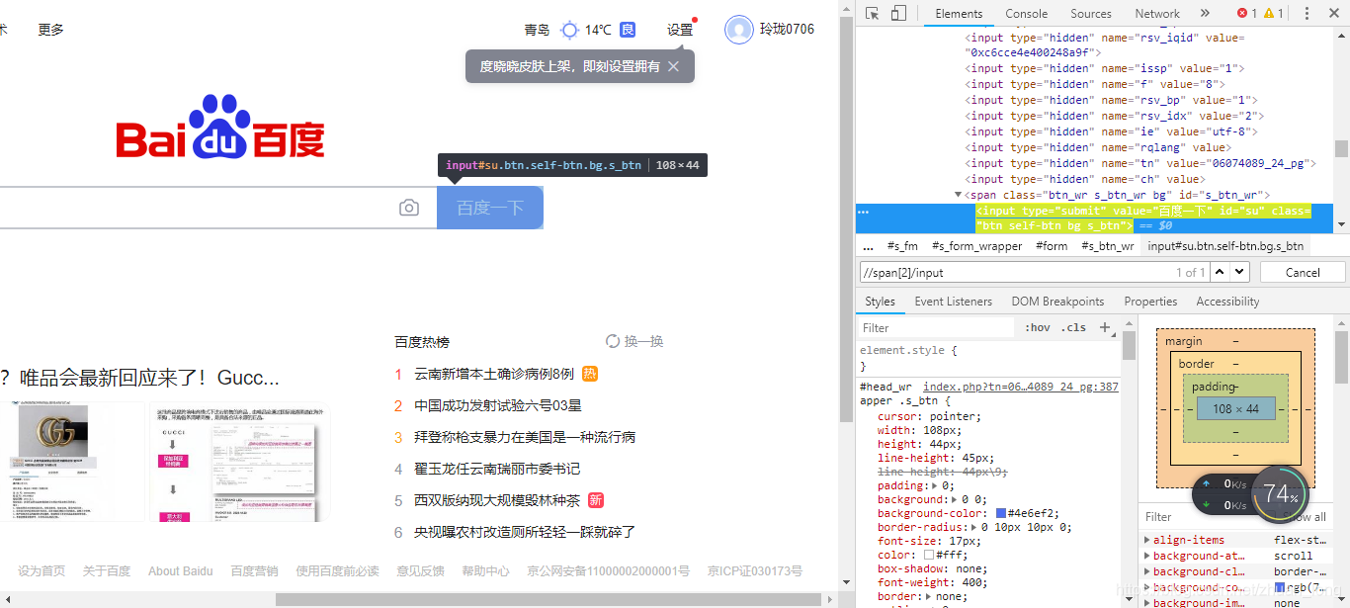Expand background-im… computed property
The height and width of the screenshot is (608, 1350).
pos(1146,602)
